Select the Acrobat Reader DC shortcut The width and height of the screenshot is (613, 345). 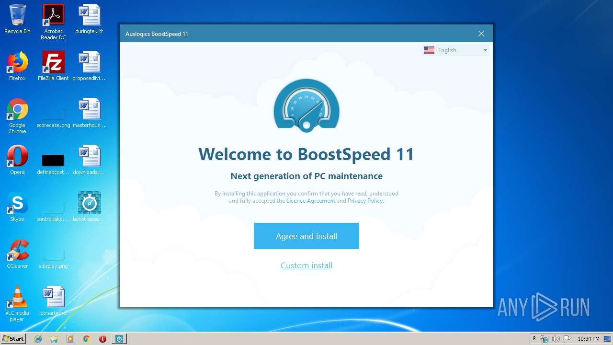coord(53,22)
